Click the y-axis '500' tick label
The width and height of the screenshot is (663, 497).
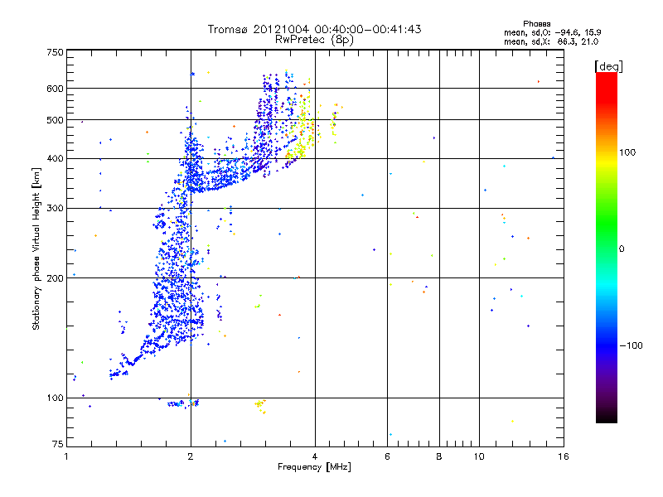point(55,120)
